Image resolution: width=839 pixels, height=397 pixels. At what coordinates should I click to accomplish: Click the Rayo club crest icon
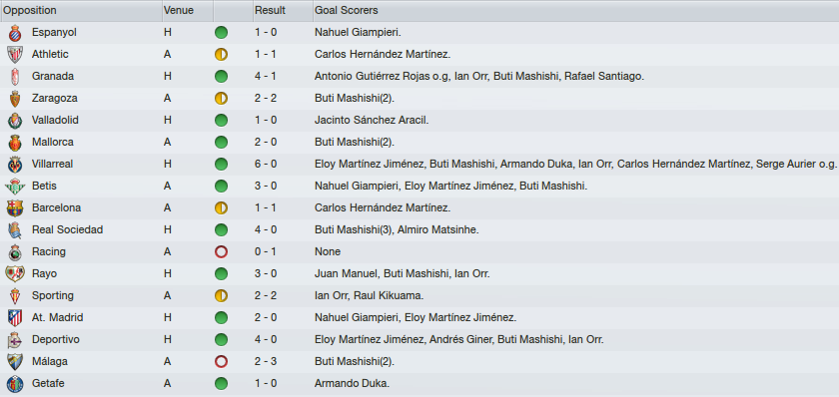pyautogui.click(x=14, y=274)
